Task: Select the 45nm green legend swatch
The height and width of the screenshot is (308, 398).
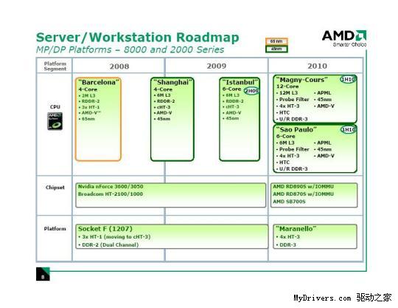Action: 276,49
